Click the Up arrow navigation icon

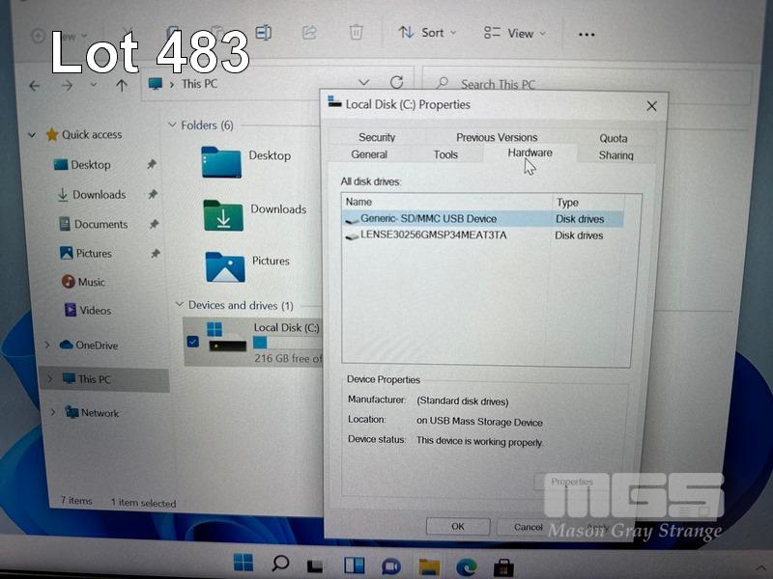[x=122, y=85]
